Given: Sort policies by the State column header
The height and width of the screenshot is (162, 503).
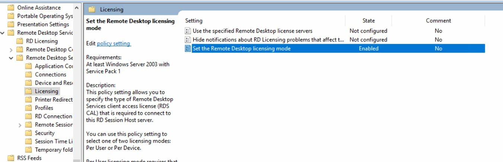Looking at the screenshot, I should (x=369, y=21).
